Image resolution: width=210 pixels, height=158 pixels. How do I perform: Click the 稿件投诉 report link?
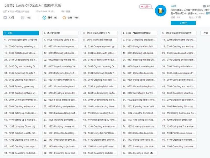(x=66, y=12)
